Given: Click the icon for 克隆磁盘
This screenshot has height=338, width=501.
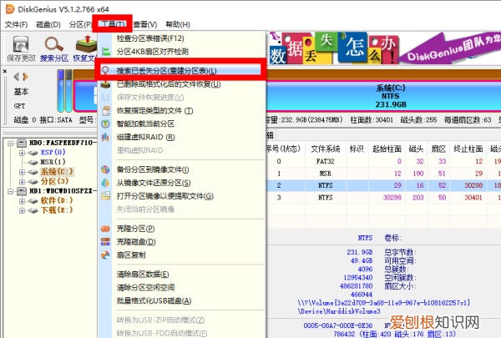Looking at the screenshot, I should (105, 242).
